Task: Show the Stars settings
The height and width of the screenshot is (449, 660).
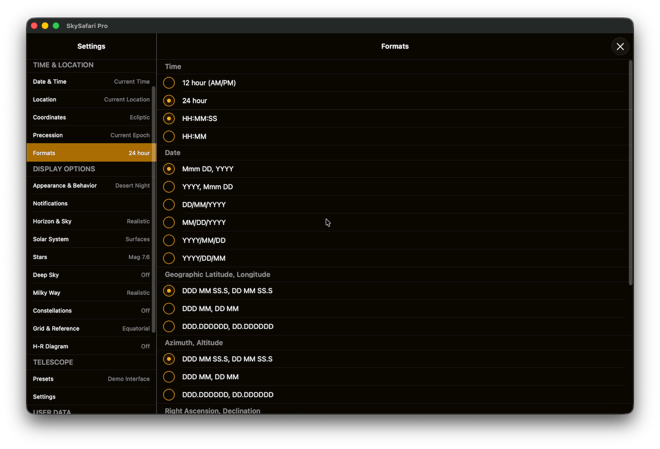Action: pos(91,257)
